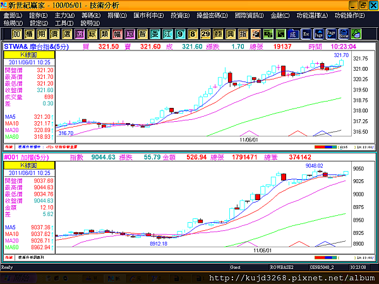Open the 投資(B) menu

point(180,15)
